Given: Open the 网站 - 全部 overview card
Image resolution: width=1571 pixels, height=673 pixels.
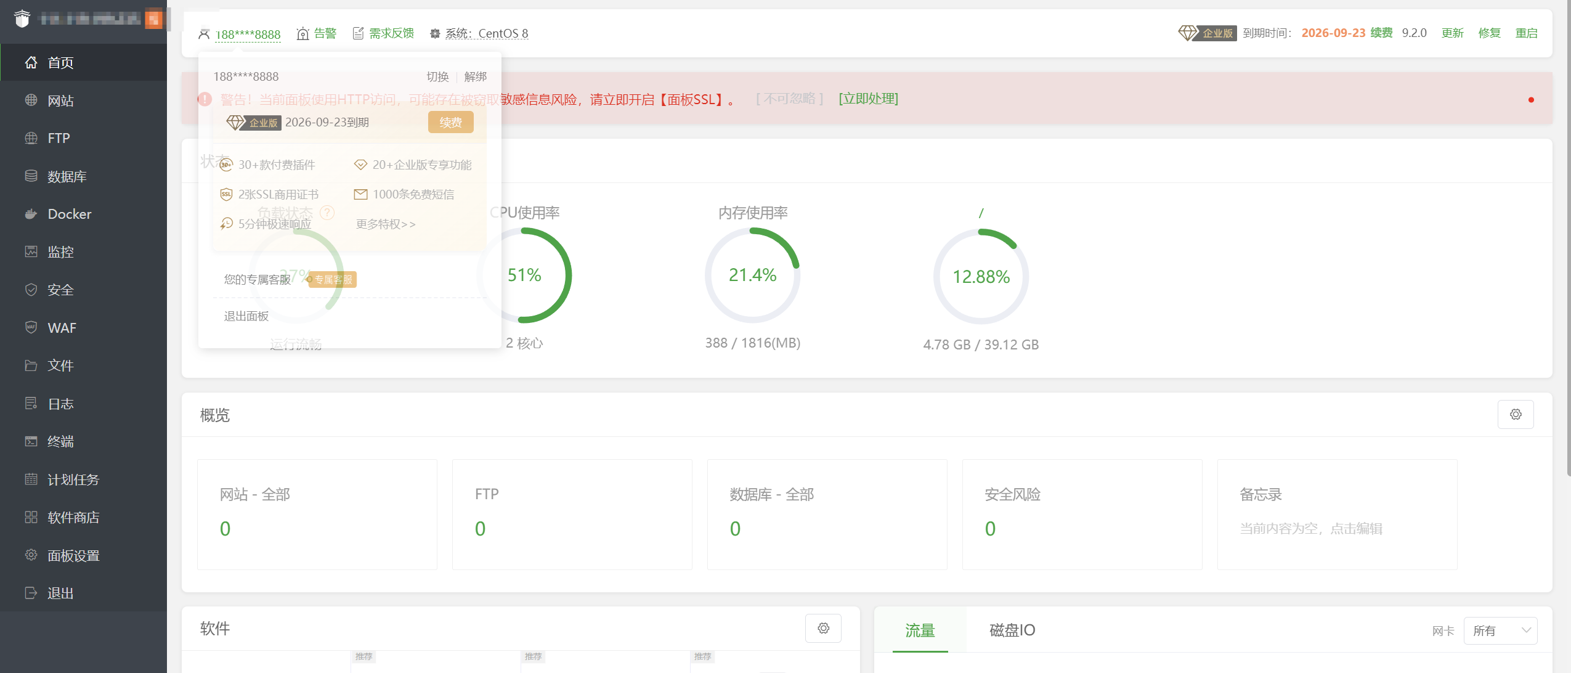Looking at the screenshot, I should (317, 514).
